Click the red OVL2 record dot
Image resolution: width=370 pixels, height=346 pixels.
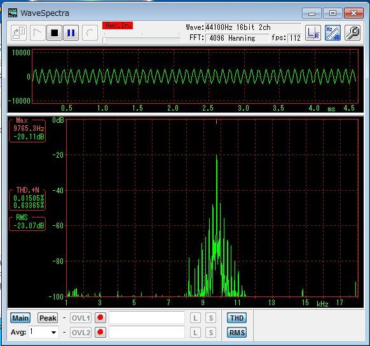coord(100,332)
